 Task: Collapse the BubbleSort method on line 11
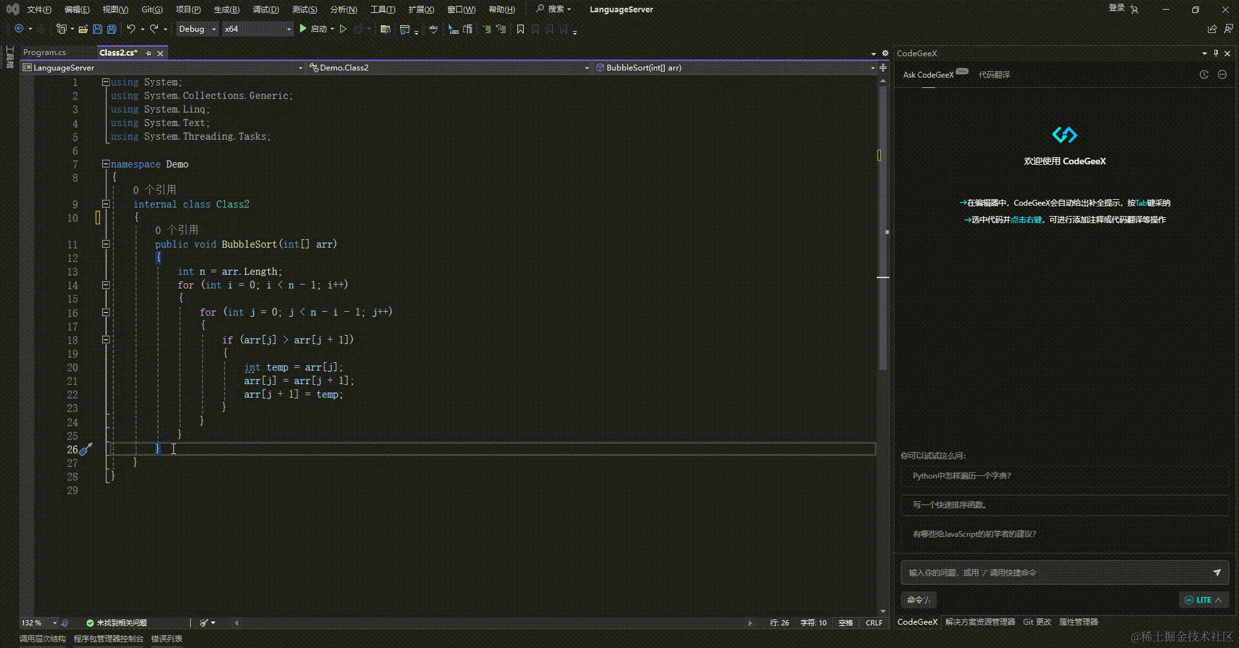pos(105,244)
